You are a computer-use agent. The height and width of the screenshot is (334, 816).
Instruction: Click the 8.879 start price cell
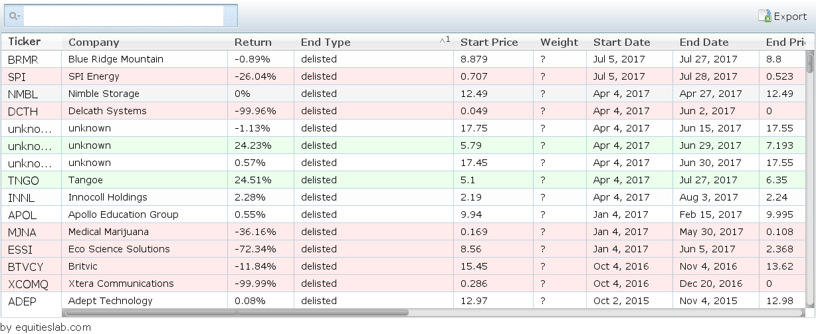click(x=493, y=59)
